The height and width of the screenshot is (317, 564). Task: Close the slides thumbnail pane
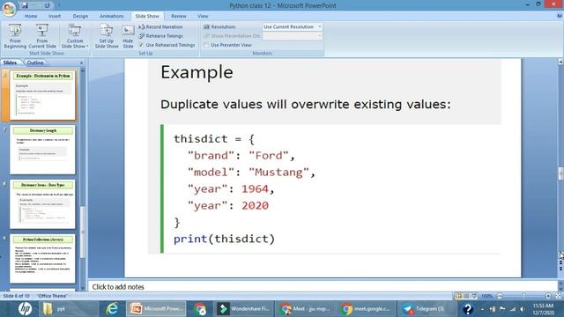81,63
